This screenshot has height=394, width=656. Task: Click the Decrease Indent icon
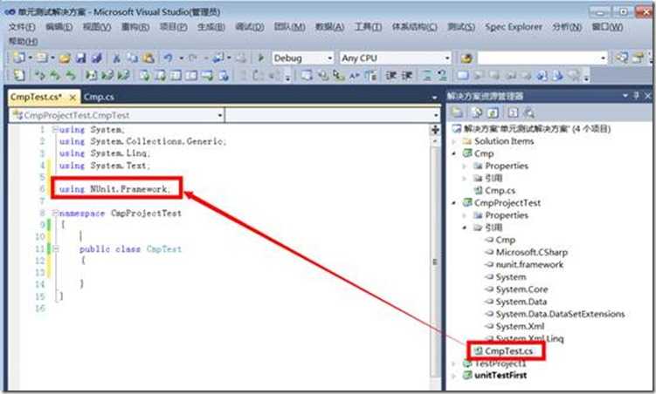[390, 76]
